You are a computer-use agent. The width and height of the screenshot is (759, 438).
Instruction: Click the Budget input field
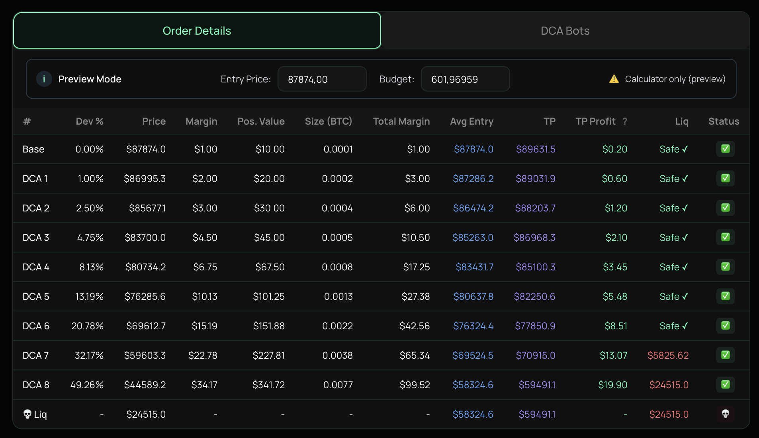[465, 79]
